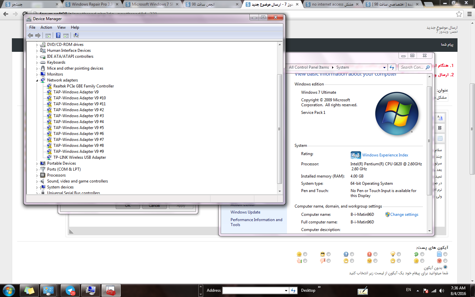Screen dimensions: 475x297
Task: Click the Change settings link
Action: click(404, 214)
